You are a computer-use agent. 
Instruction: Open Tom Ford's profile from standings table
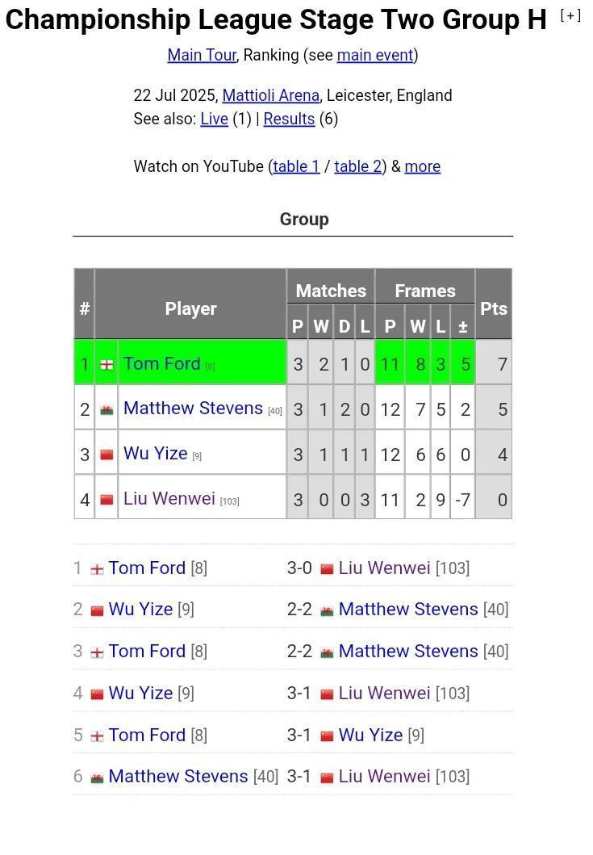coord(162,363)
